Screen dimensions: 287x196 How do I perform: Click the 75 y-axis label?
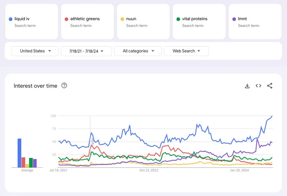(54, 129)
